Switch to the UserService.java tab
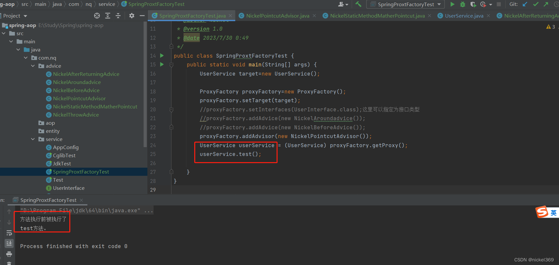Viewport: 559px width, 265px height. (464, 16)
